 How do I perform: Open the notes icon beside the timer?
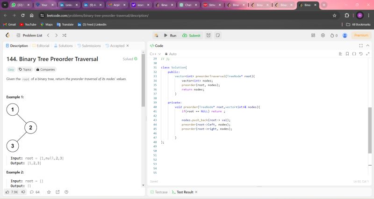tap(217, 35)
